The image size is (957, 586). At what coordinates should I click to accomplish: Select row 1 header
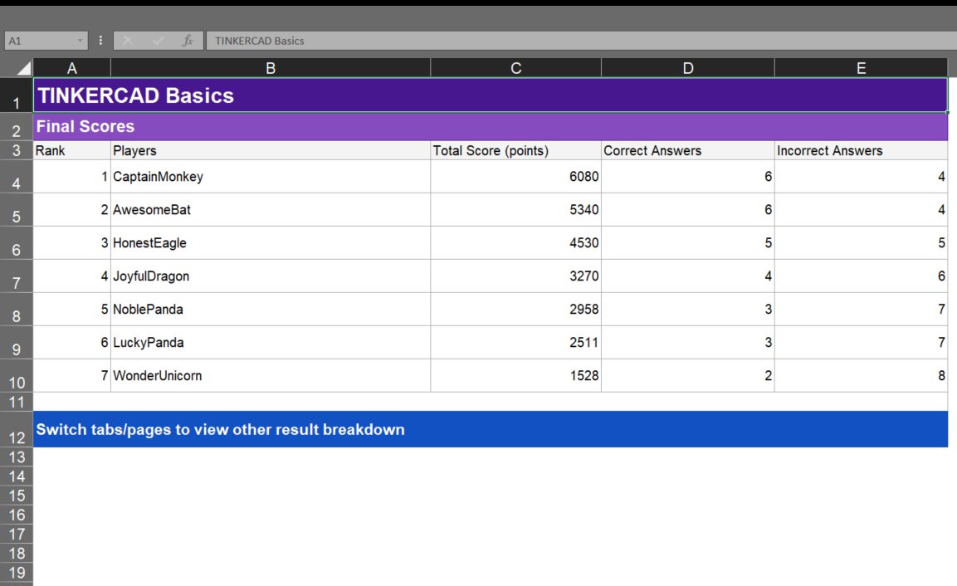[17, 95]
